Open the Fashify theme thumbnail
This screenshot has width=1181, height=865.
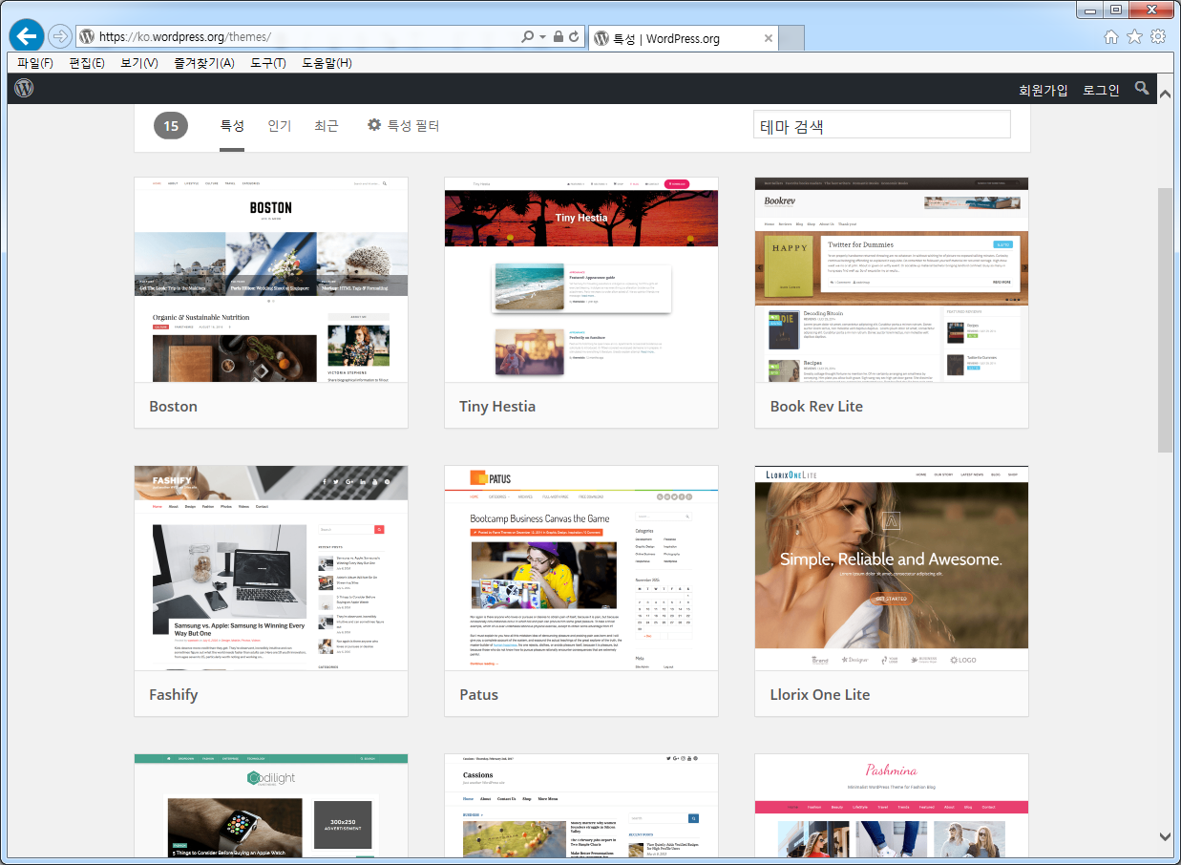coord(271,568)
